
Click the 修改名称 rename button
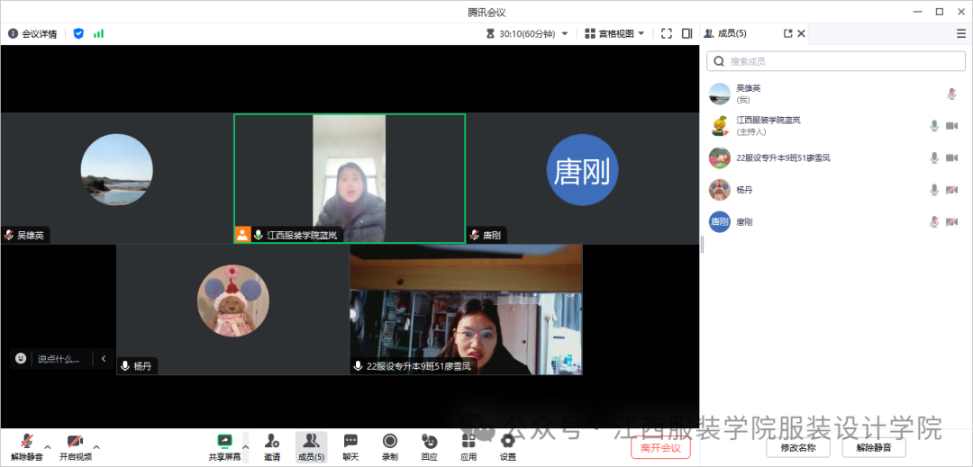(797, 447)
